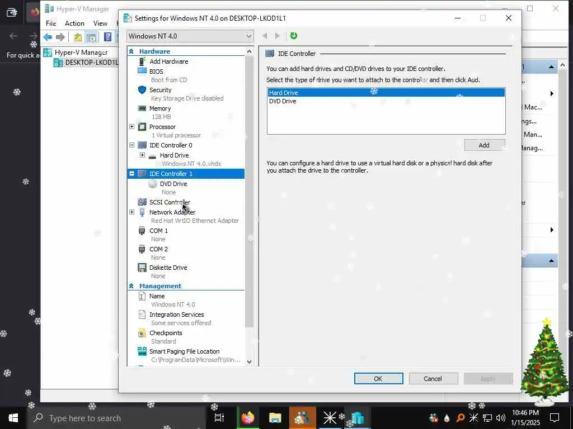Select Add Hardware in the hardware list

point(168,61)
